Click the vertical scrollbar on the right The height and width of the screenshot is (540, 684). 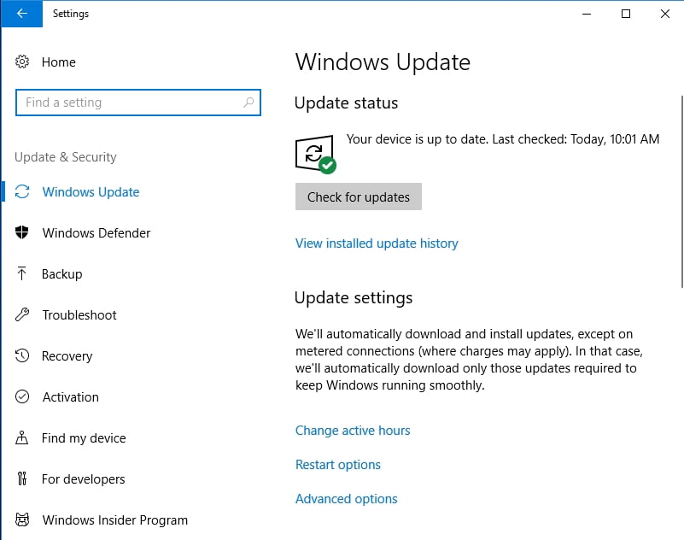tap(681, 191)
